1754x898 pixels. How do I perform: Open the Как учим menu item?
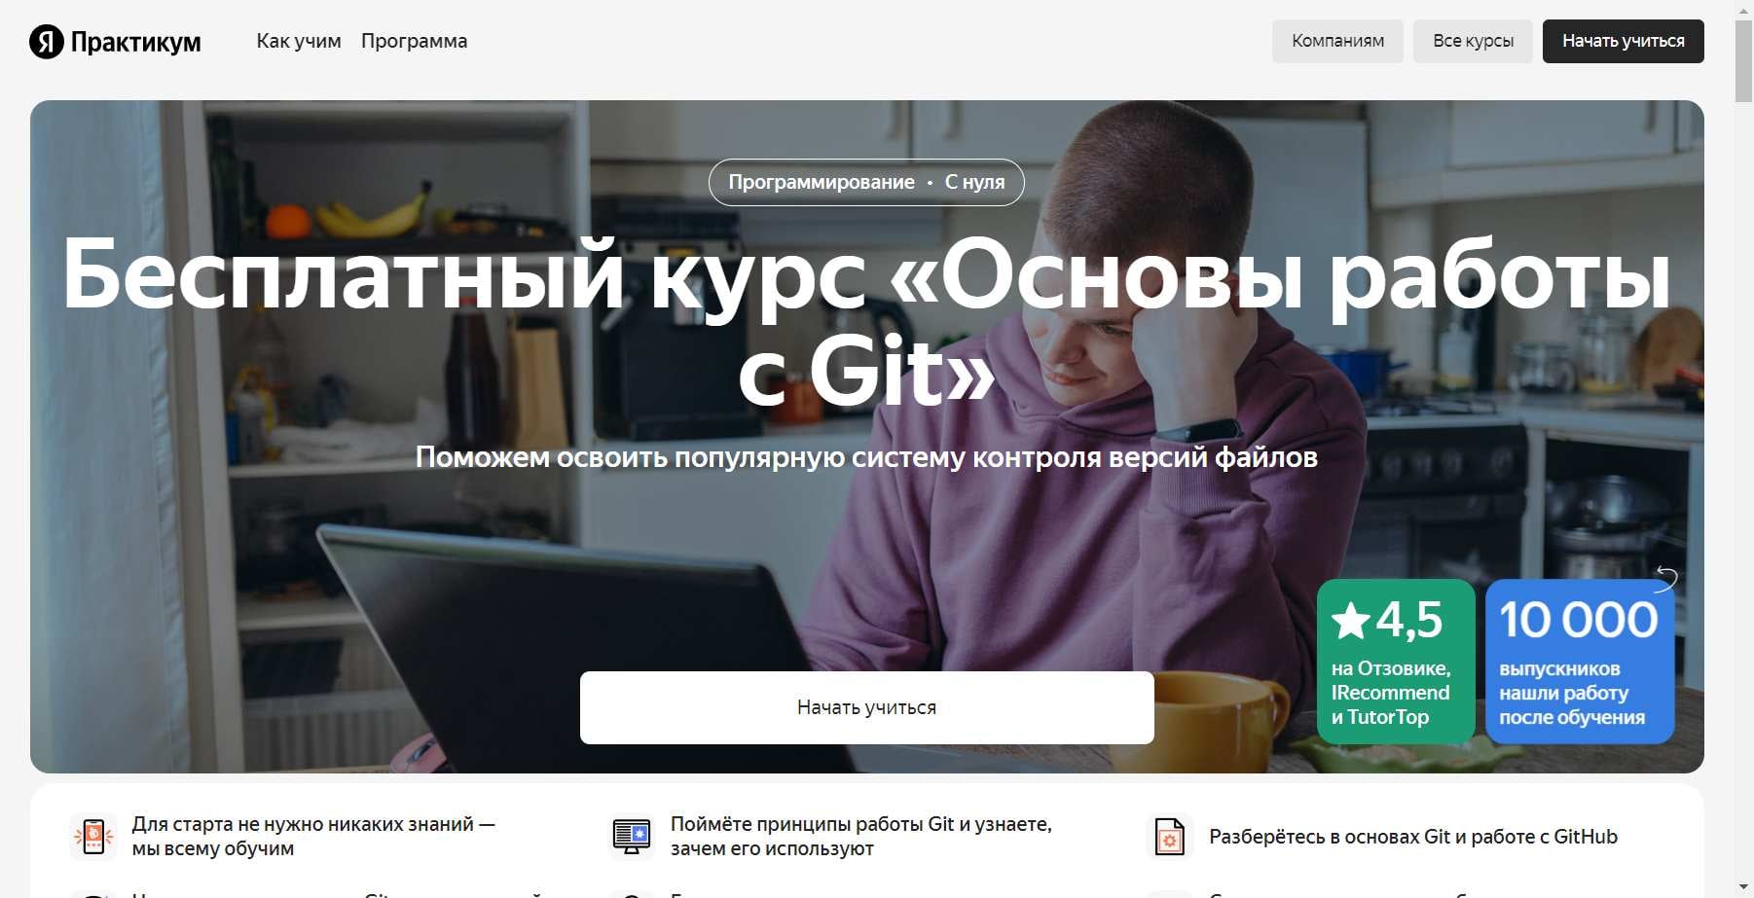pos(299,41)
